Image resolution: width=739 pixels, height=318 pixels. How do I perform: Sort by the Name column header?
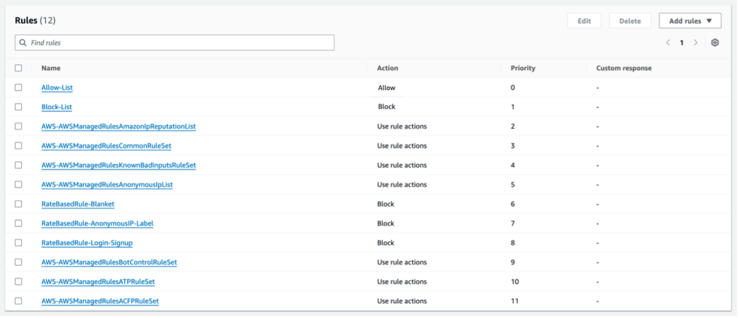click(x=51, y=68)
